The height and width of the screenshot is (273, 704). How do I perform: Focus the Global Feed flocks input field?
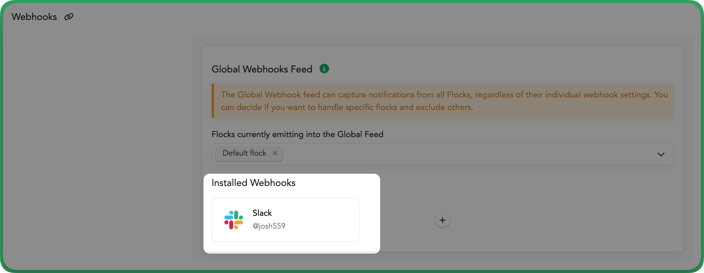[x=443, y=154]
